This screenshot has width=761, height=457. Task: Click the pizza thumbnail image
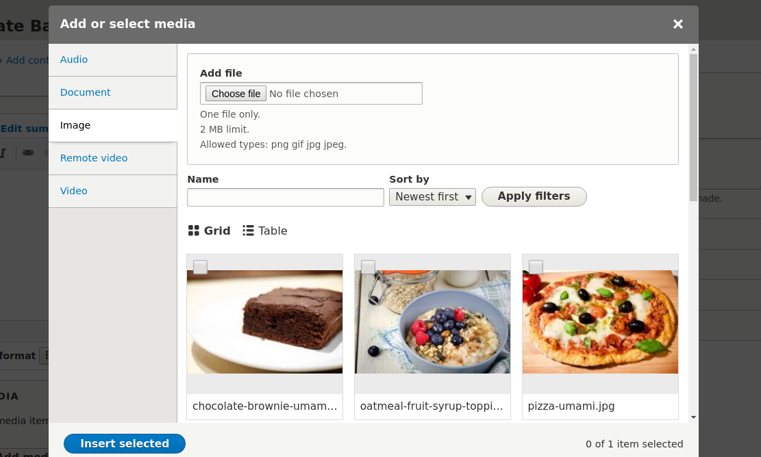[x=600, y=322]
